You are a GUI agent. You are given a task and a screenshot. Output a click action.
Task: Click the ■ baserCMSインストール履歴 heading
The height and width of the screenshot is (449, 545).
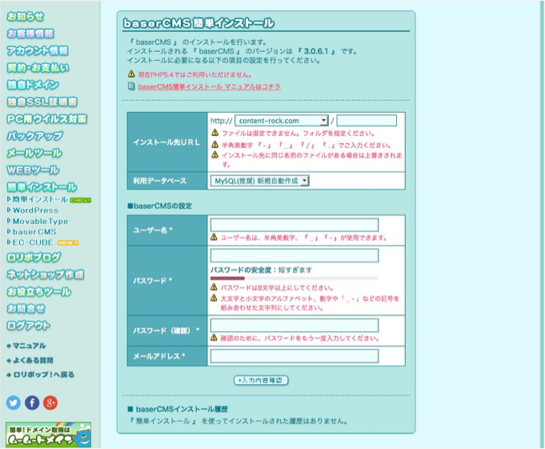tap(178, 409)
